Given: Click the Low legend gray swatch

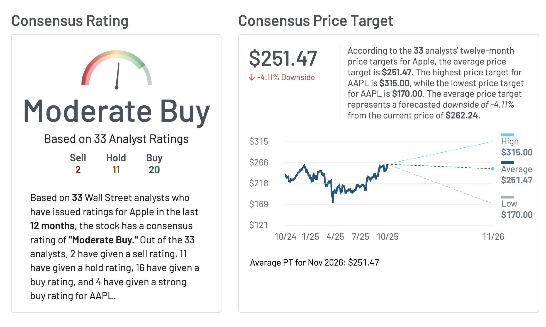Looking at the screenshot, I should click(507, 197).
